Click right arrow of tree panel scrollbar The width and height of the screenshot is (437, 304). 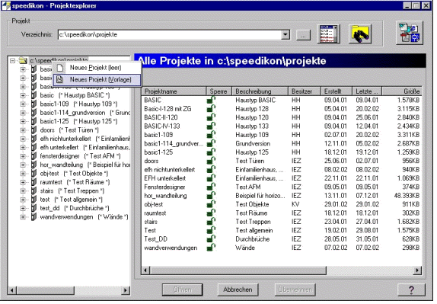126,290
